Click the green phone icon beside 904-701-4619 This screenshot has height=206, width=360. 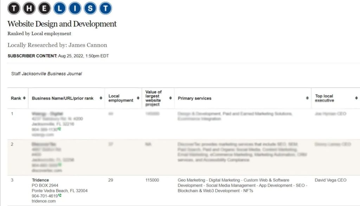coord(60,196)
